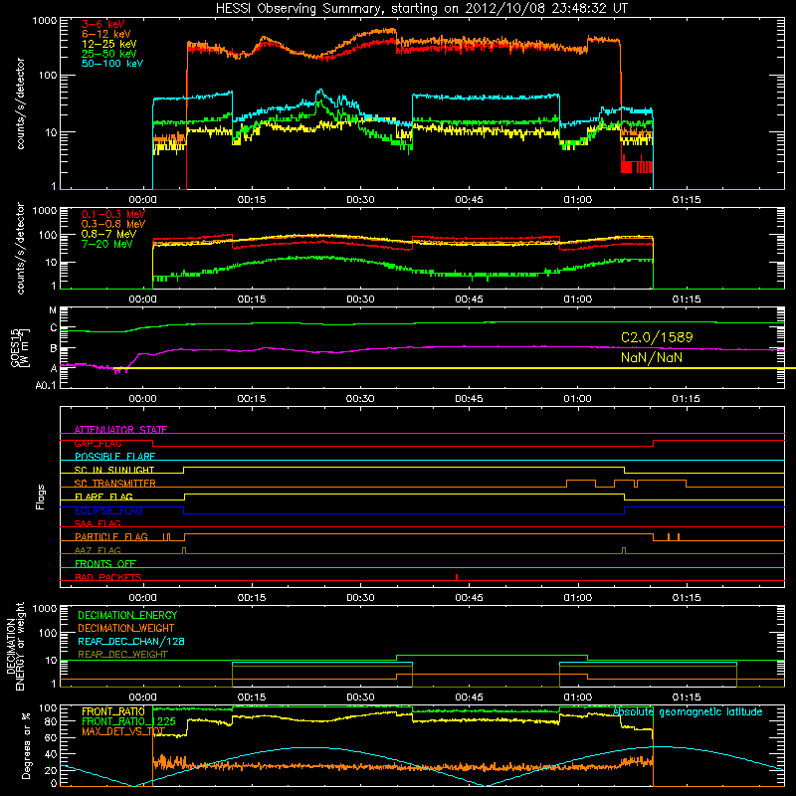Viewport: 796px width, 796px height.
Task: Click the MAX_DET_VS_TOT legend entry
Action: (123, 731)
